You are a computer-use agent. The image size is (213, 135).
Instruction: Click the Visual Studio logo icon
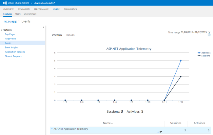tap(4, 3)
